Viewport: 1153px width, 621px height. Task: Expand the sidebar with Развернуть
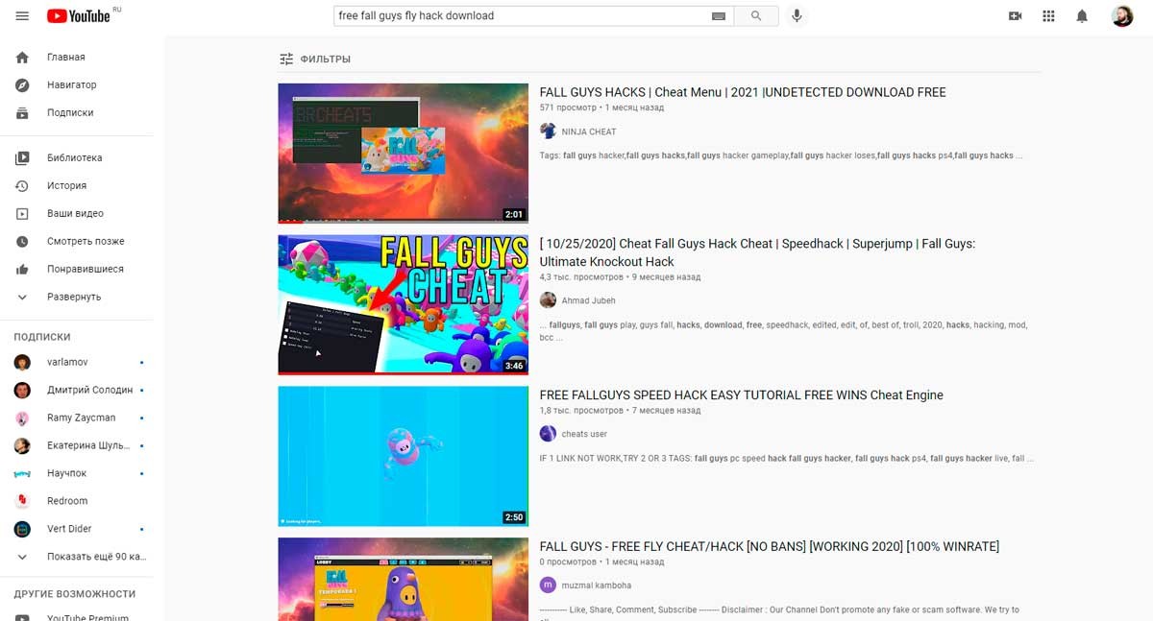point(74,297)
